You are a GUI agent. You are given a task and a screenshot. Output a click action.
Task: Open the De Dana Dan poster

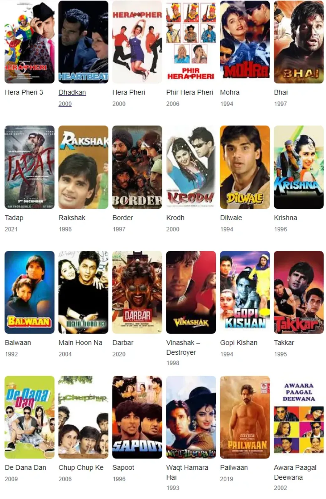pos(30,417)
